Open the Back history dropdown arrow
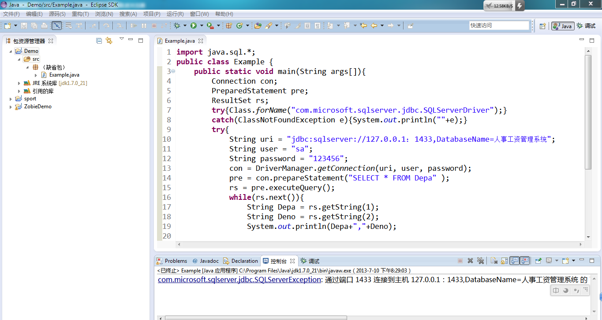Screen dimensions: 602x320 [382, 26]
